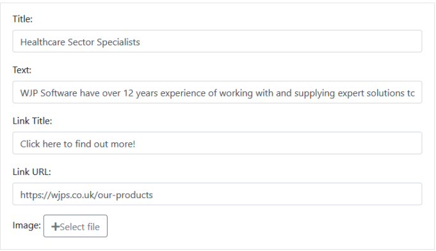Click the "Link Title:" label

[32, 121]
